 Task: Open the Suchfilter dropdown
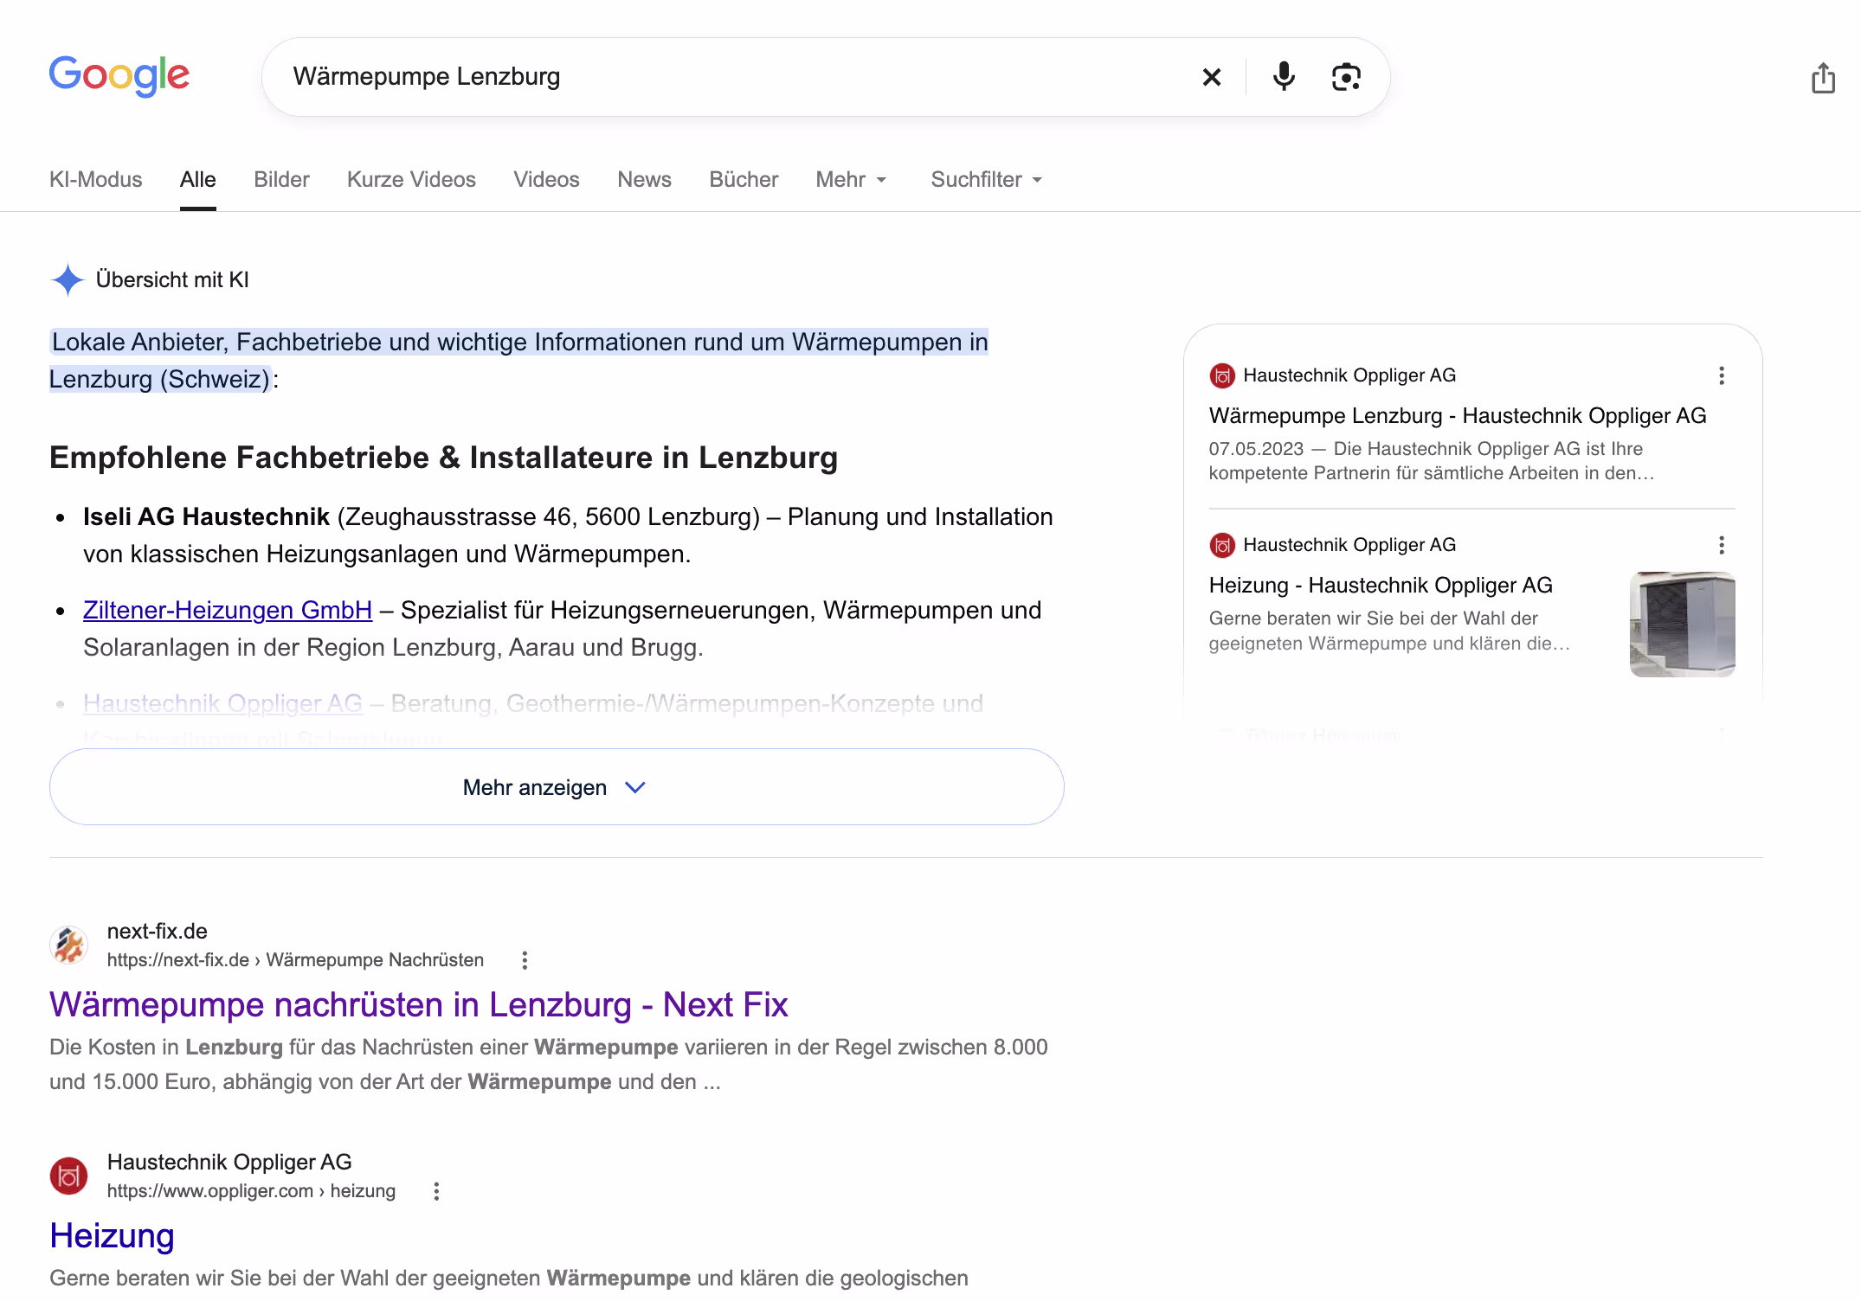click(987, 179)
